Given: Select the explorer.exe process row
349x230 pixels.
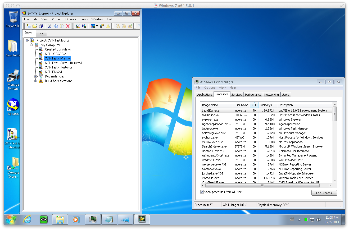Looking at the screenshot, I should (266, 119).
